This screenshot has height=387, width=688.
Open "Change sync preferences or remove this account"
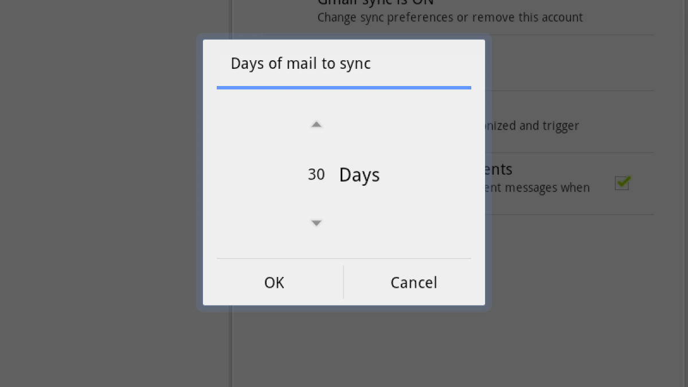pyautogui.click(x=450, y=17)
